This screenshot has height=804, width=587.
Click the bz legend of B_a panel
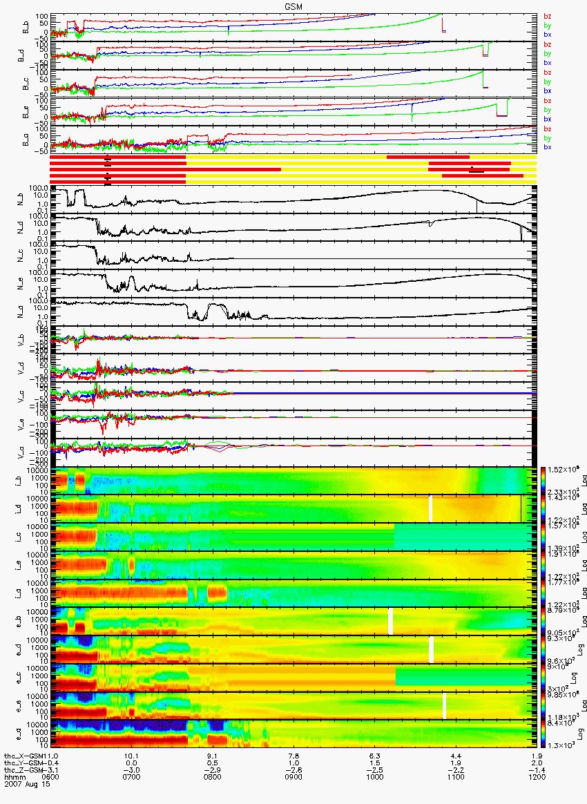[x=548, y=128]
